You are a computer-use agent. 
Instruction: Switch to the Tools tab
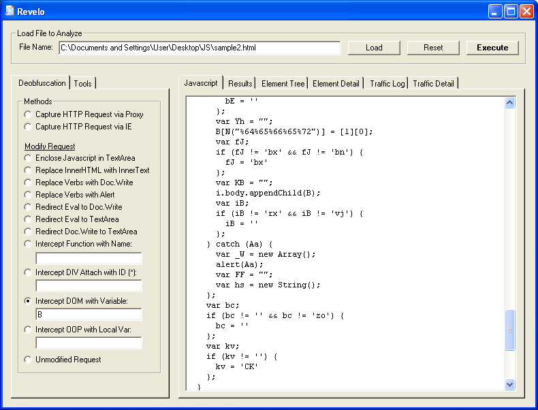(83, 83)
